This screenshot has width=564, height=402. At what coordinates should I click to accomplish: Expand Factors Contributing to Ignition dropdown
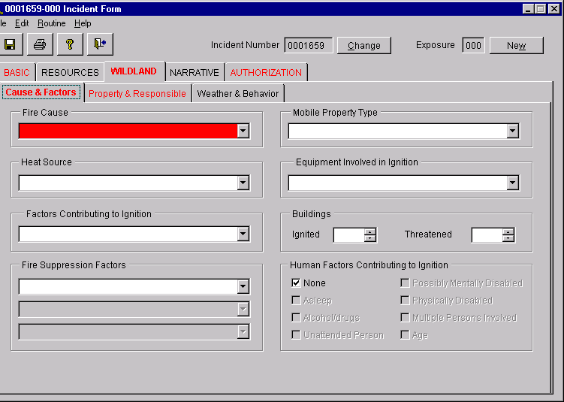(x=243, y=234)
